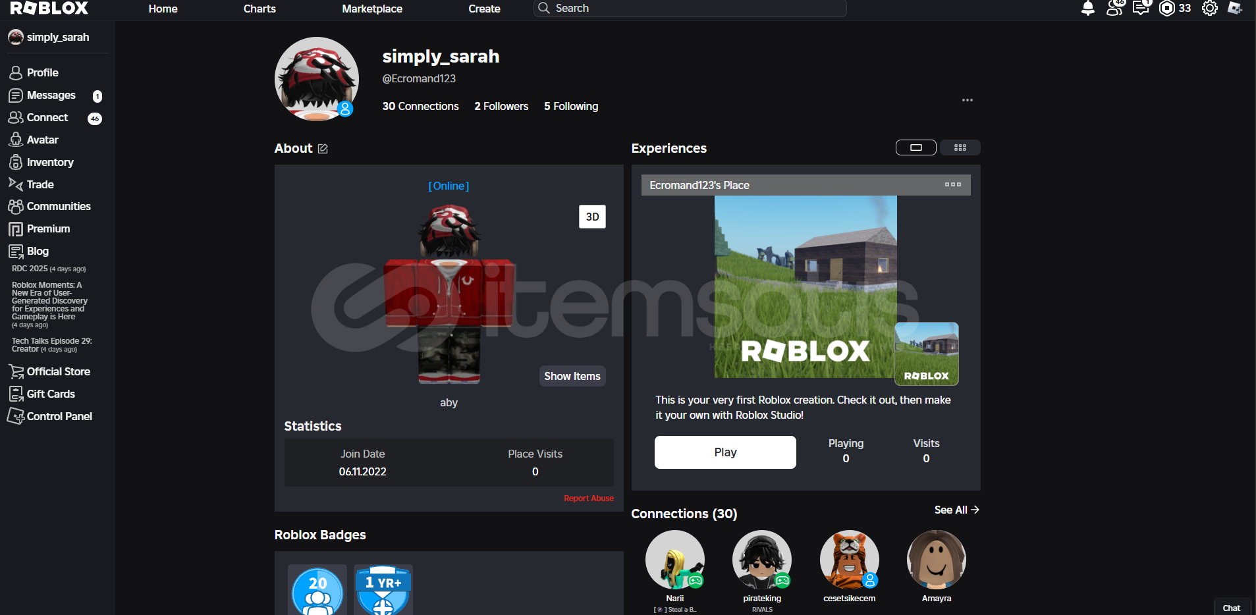Image resolution: width=1256 pixels, height=615 pixels.
Task: Click See All connections link
Action: (x=956, y=510)
